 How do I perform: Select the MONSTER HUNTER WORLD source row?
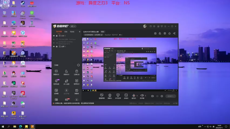coord(66,43)
